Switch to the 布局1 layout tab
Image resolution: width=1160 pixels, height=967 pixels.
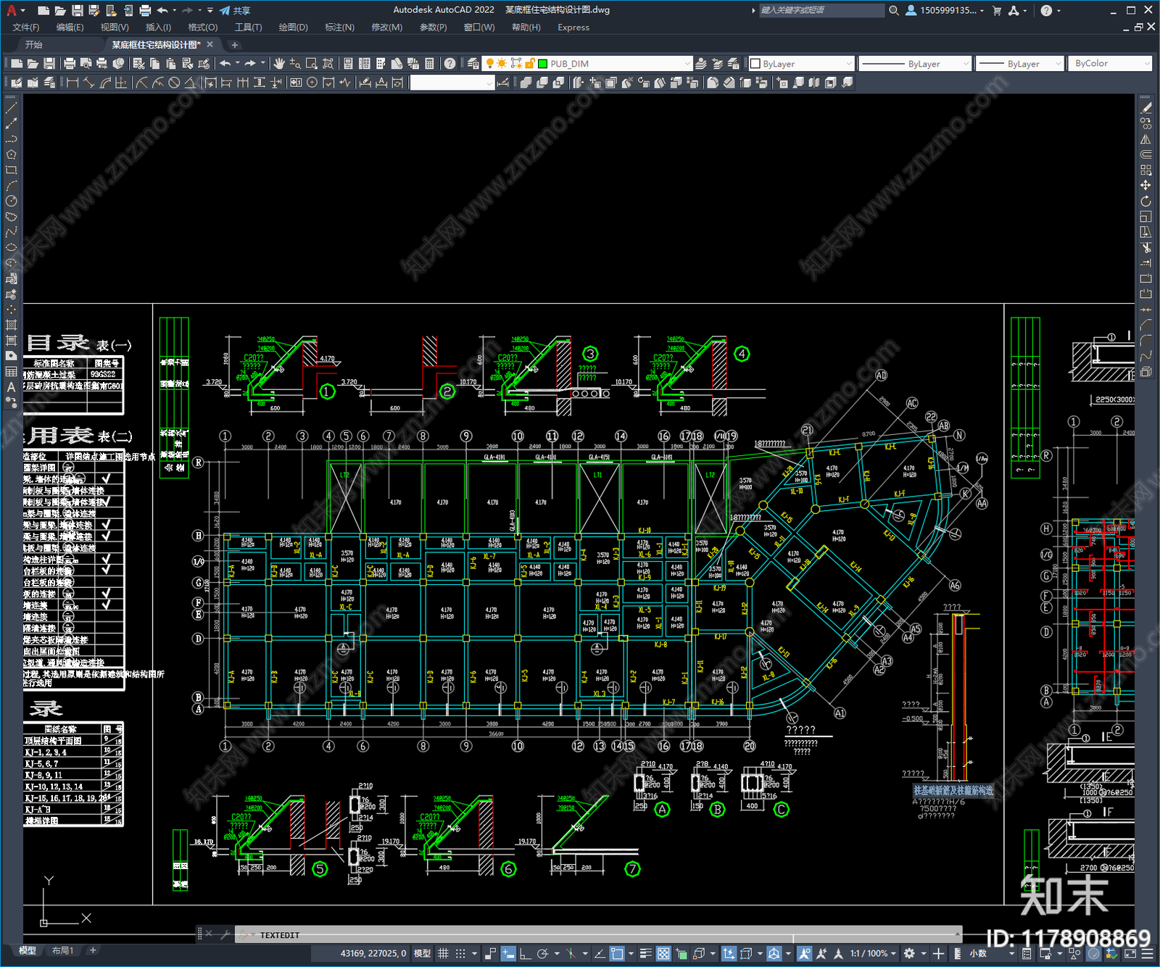63,950
